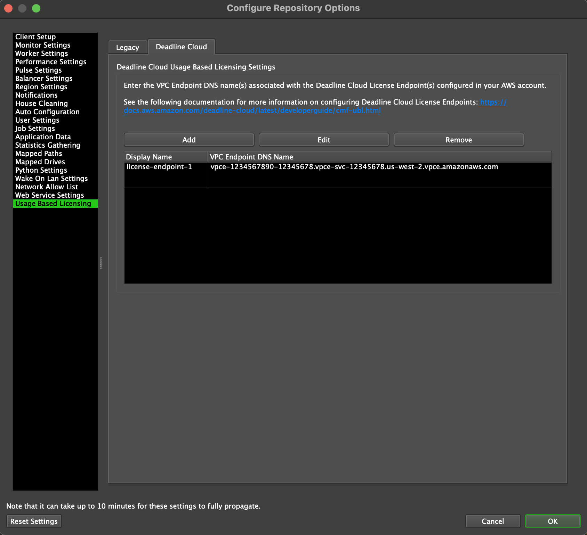Click the VPC Endpoint DNS Name column header
This screenshot has height=535, width=587.
point(251,157)
